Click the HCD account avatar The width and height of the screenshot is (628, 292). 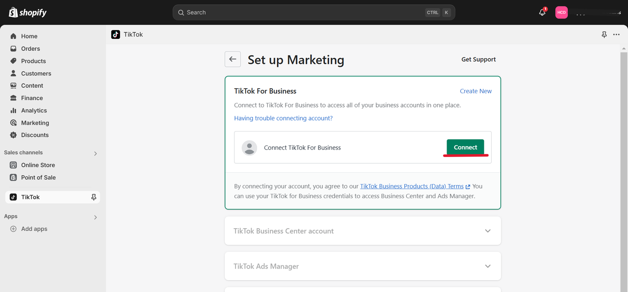pyautogui.click(x=561, y=13)
